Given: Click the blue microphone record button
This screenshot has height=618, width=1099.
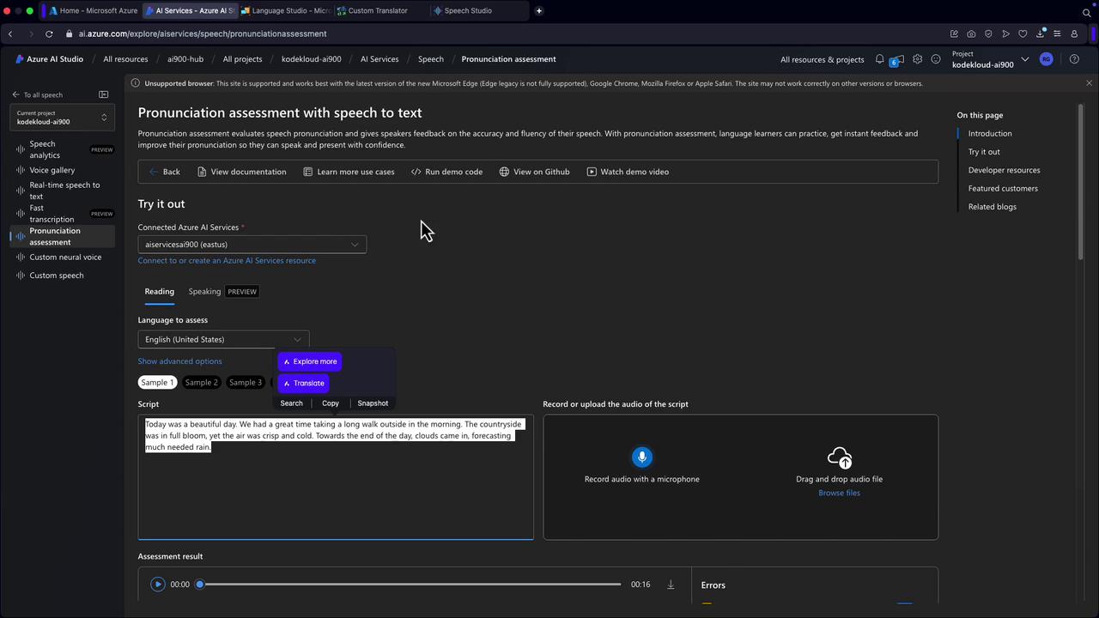Looking at the screenshot, I should (641, 457).
